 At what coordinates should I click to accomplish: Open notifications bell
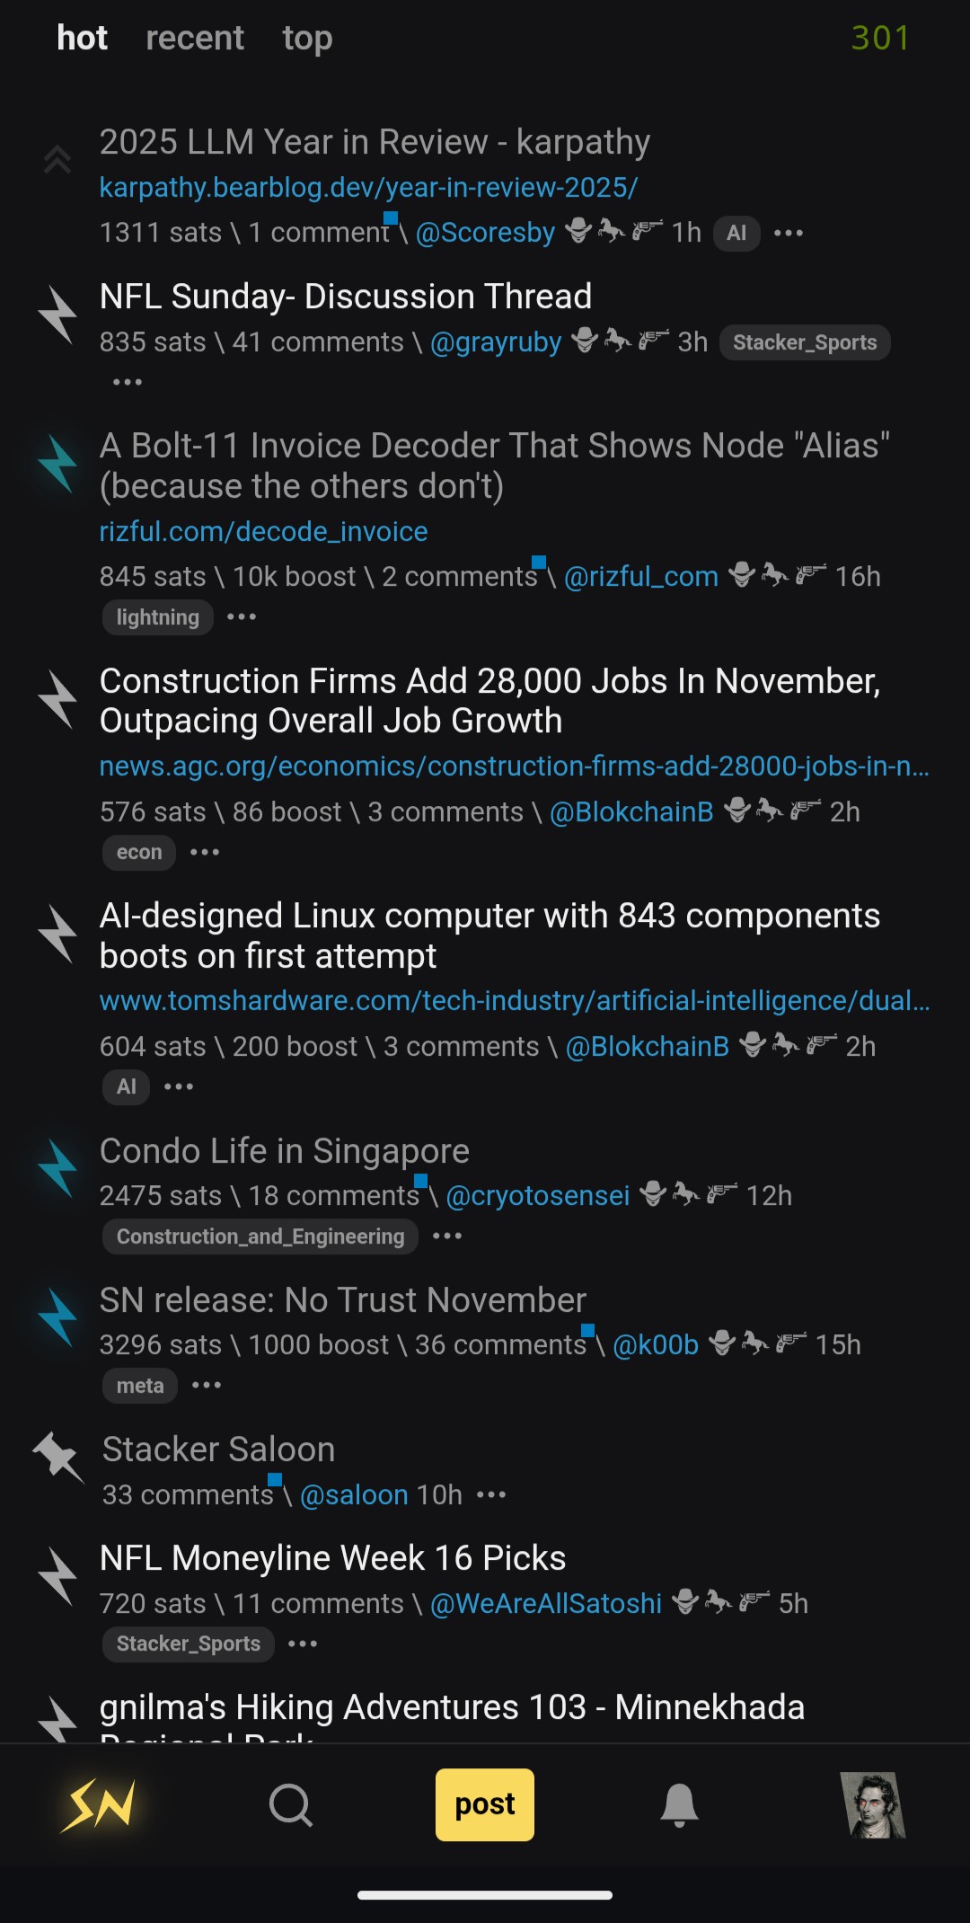pos(679,1804)
